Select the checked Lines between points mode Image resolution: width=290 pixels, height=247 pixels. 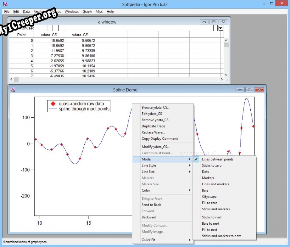(x=218, y=159)
